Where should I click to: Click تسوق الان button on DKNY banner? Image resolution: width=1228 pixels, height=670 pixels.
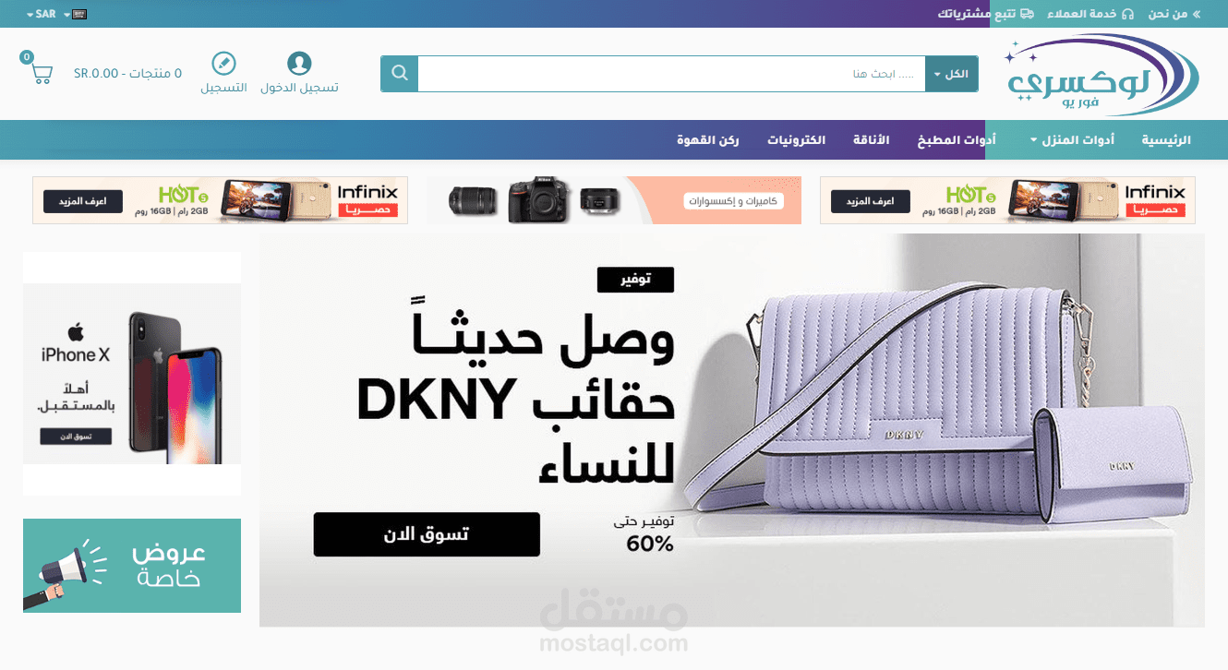427,534
